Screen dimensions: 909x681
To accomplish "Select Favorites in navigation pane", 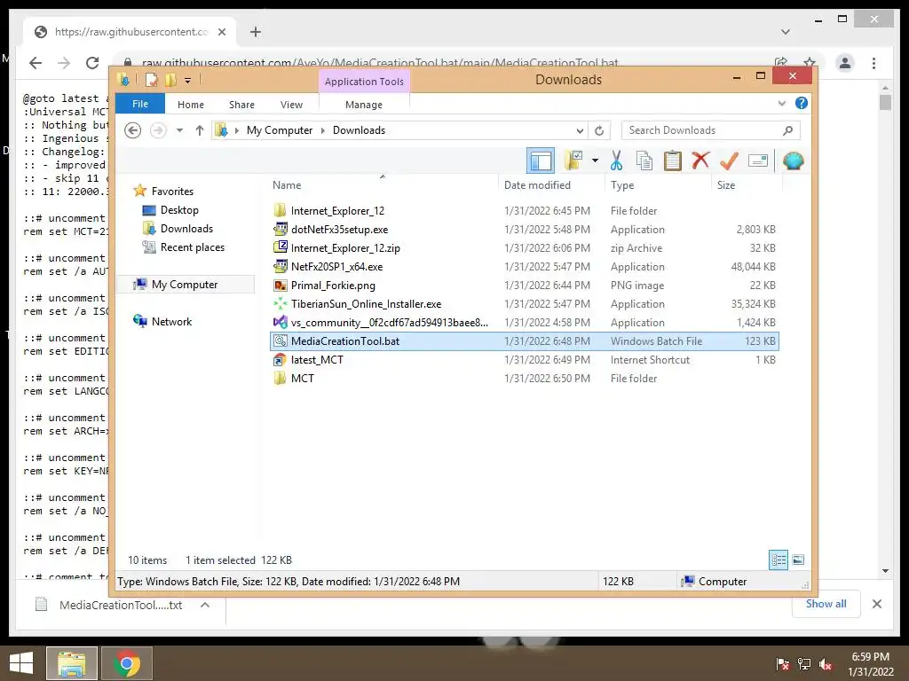I will point(172,192).
